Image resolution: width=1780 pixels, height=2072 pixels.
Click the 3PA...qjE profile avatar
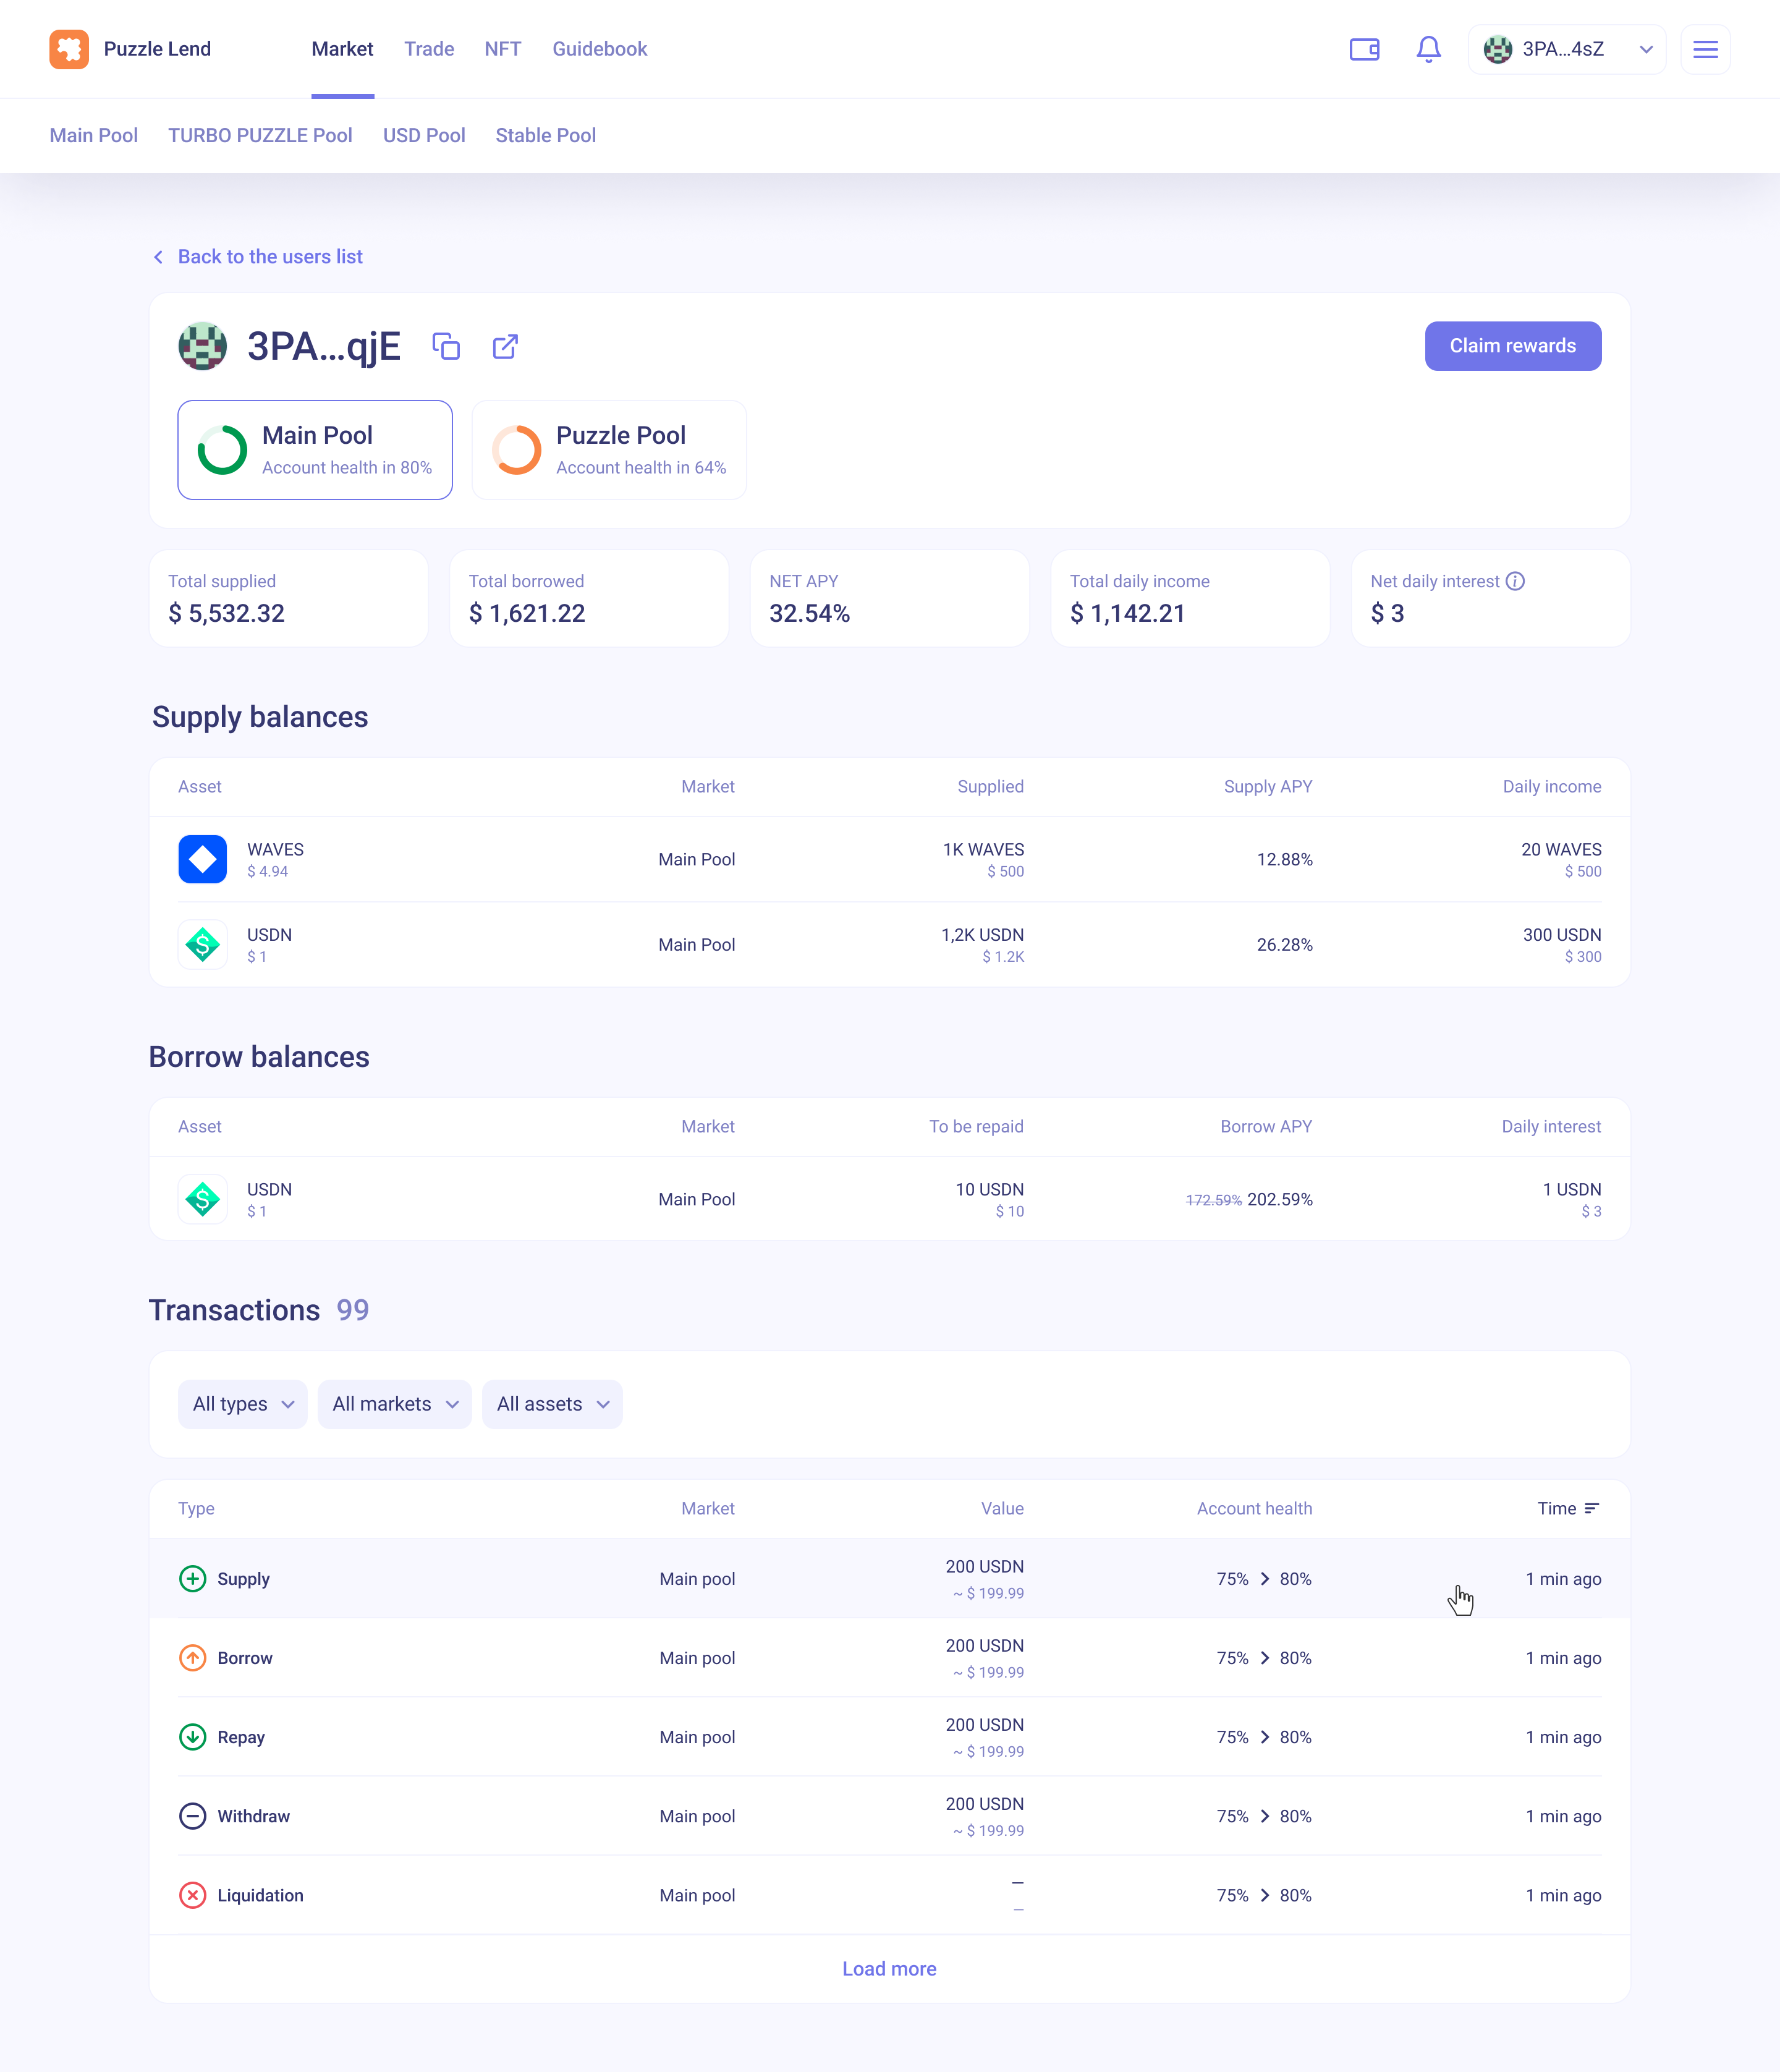click(203, 346)
